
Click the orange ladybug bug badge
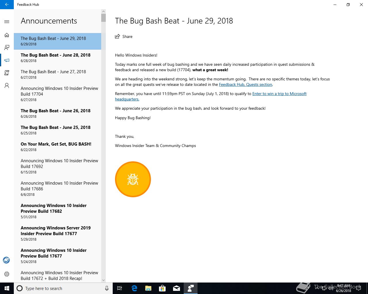click(133, 179)
